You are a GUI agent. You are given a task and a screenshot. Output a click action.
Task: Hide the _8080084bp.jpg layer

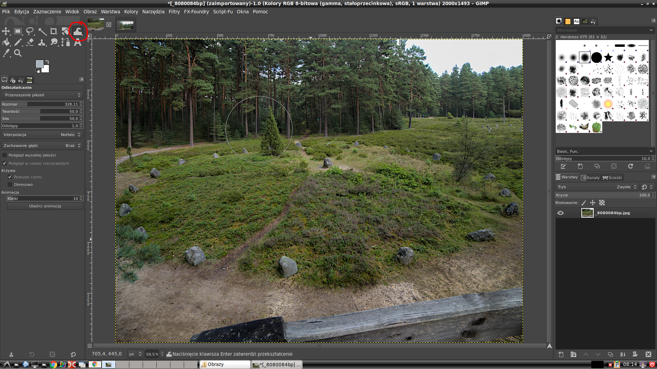coord(560,213)
